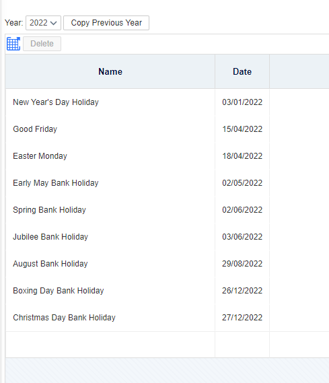Click the empty new-row Name cell
This screenshot has height=383, width=329.
click(x=110, y=345)
